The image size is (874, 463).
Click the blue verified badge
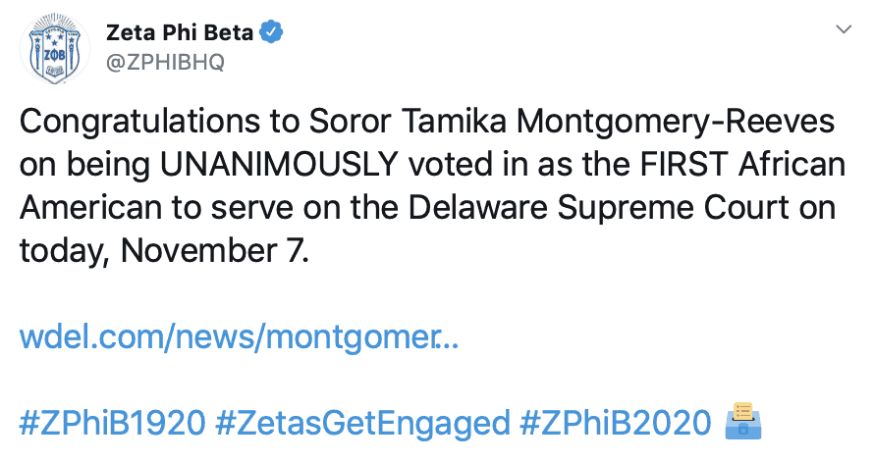tap(271, 32)
